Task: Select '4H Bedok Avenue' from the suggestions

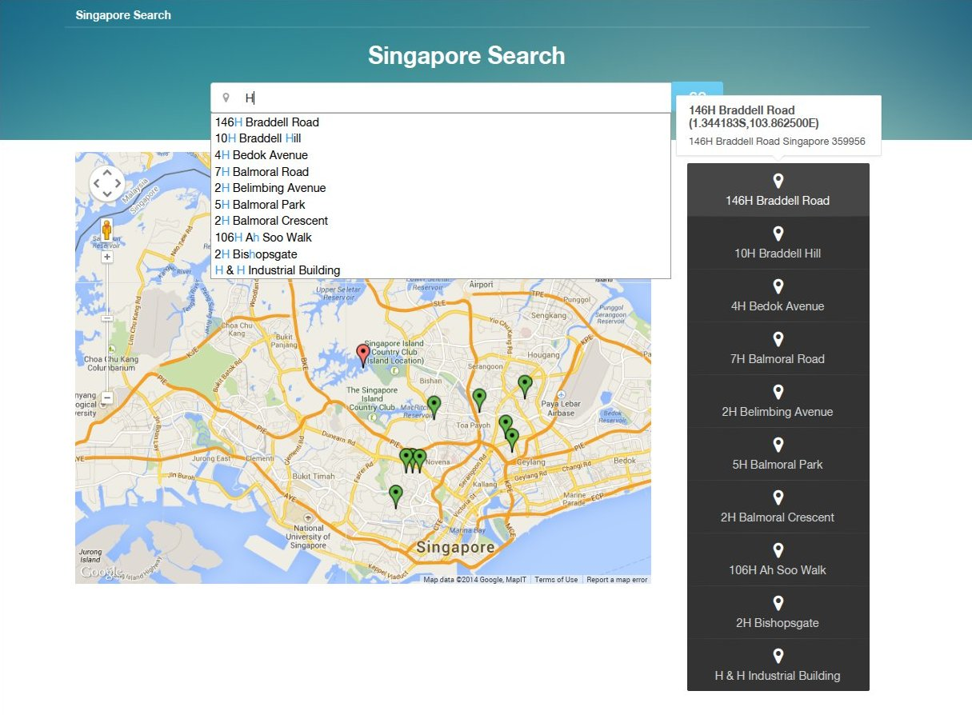Action: pos(261,155)
